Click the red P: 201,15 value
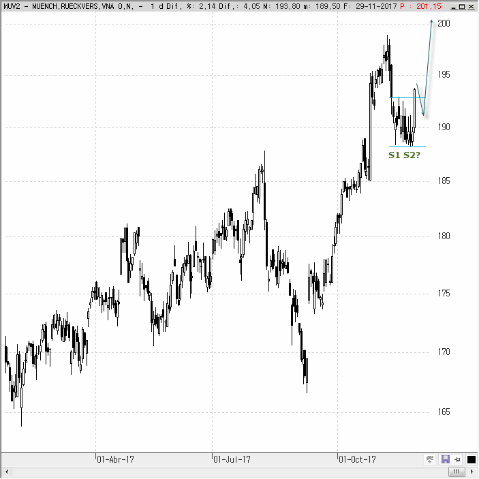479x479 pixels. [420, 6]
